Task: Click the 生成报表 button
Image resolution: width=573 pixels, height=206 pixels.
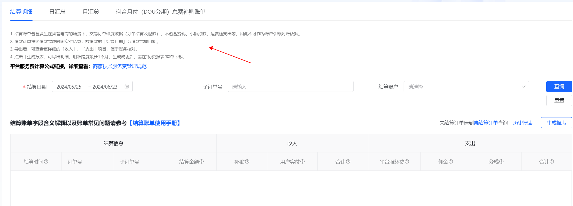Action: click(x=556, y=123)
